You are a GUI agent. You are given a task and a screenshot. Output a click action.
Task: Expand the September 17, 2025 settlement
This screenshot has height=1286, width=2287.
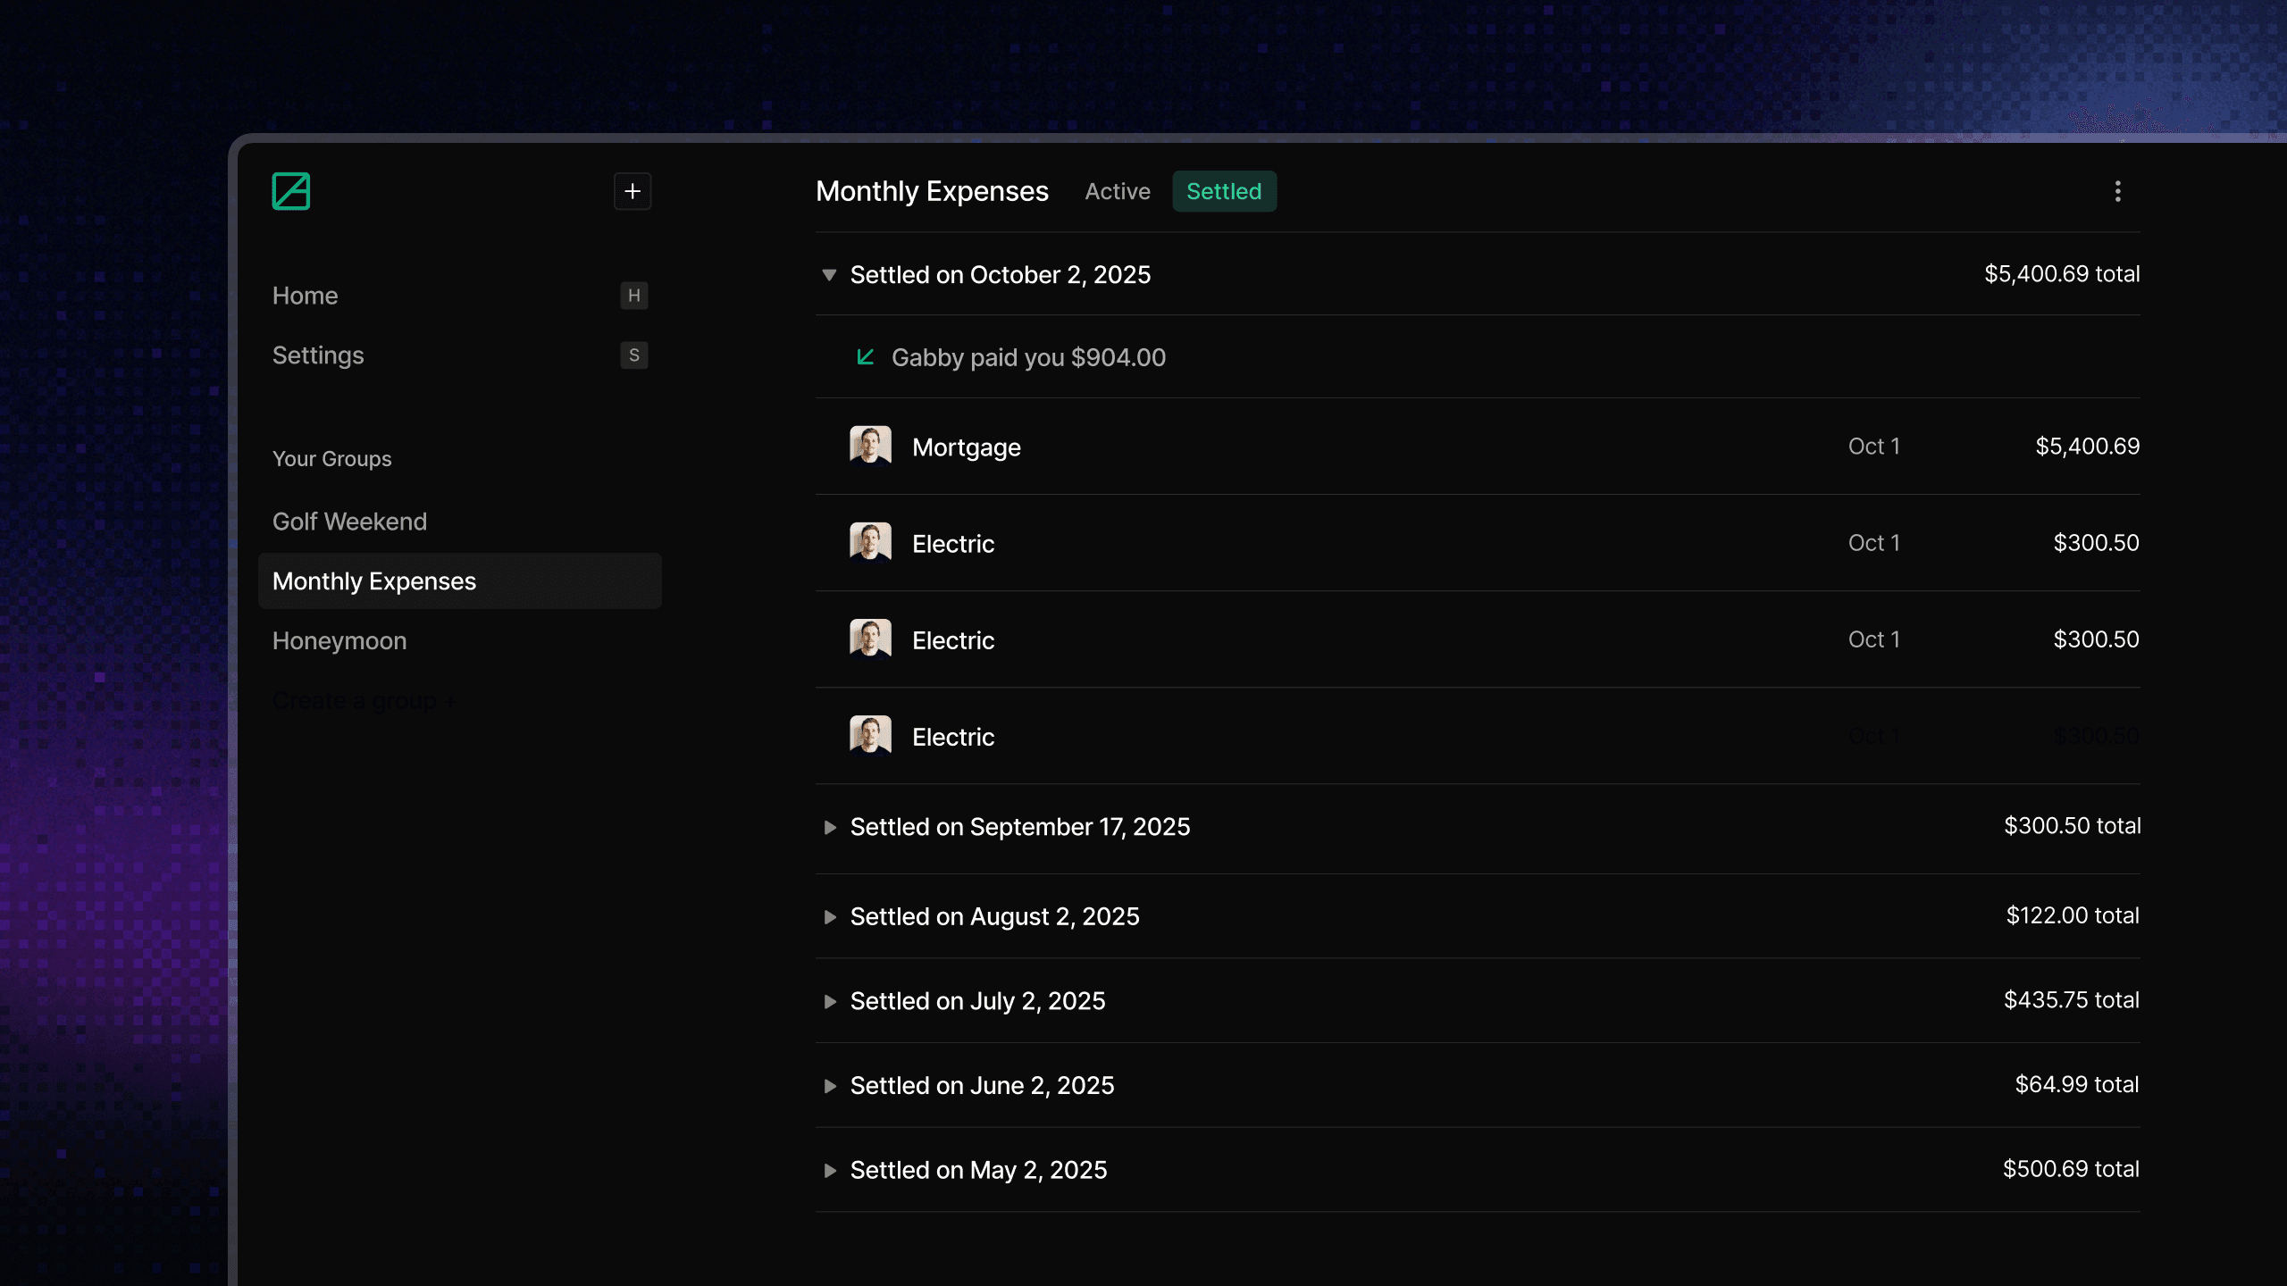coord(830,827)
